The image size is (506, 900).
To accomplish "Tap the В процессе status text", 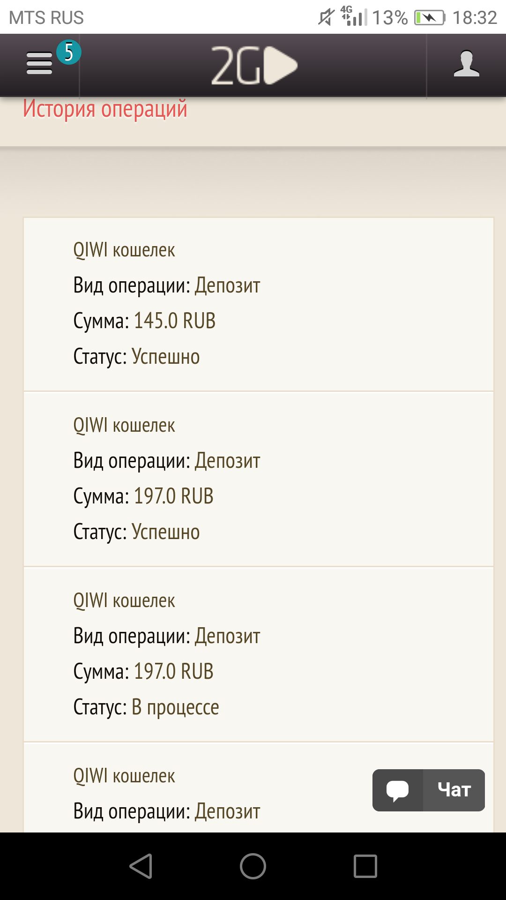I will (x=175, y=707).
